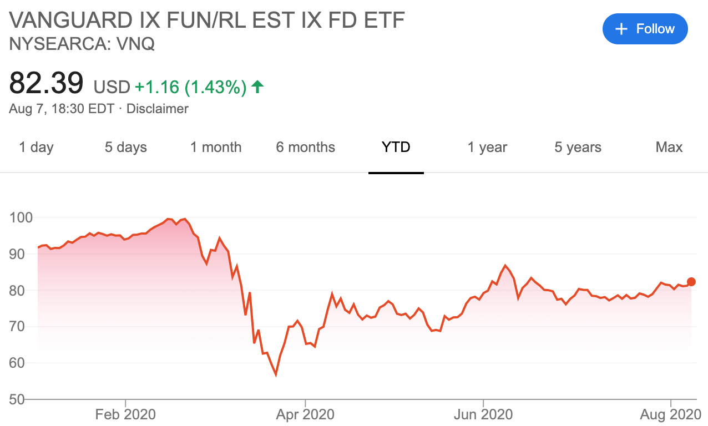The width and height of the screenshot is (708, 426).
Task: Open the Disclaimer link
Action: (158, 109)
